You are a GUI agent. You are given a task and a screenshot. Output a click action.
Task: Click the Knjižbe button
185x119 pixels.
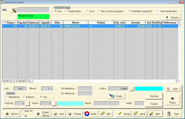coord(154,104)
